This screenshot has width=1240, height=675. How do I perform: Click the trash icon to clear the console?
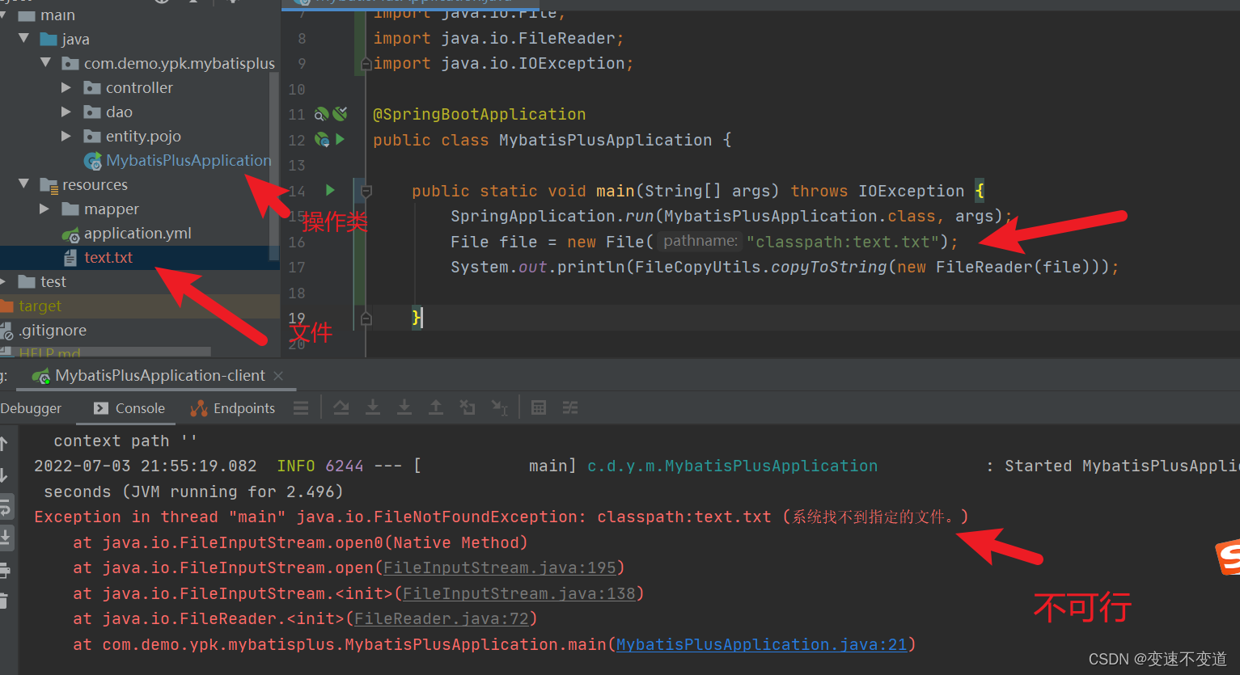[x=3, y=601]
